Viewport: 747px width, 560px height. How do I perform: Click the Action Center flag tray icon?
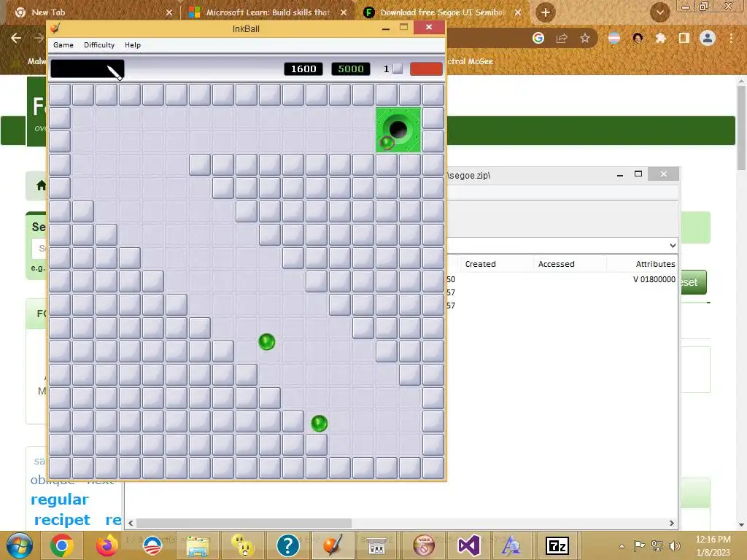pos(639,545)
